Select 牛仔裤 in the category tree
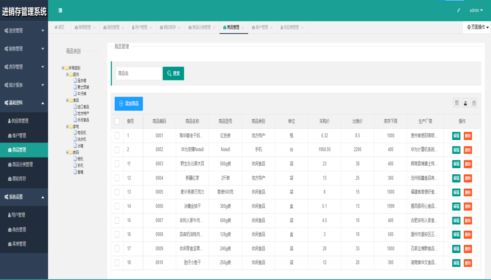Viewport: 491px width, 280px height. 82,94
